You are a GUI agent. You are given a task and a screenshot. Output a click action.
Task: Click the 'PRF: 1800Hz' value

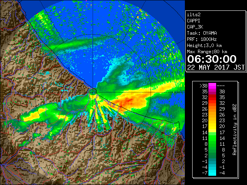202,39
